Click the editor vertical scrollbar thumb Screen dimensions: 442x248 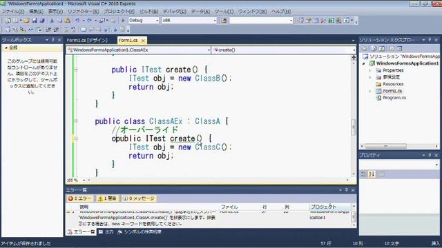(x=353, y=127)
